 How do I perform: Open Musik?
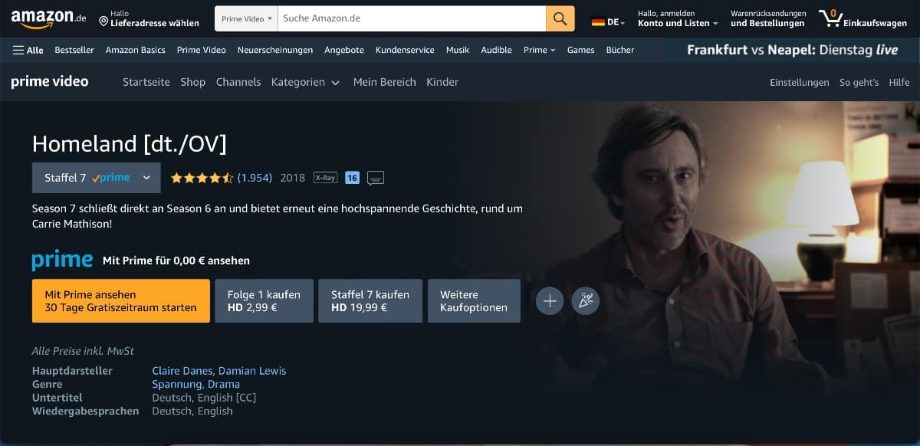click(458, 50)
